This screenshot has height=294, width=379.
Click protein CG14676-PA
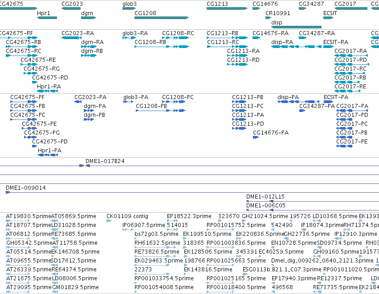[x=271, y=132]
